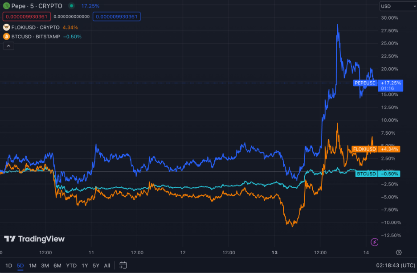Screen dimensions: 417x273
Task: Click the purple lightning bolt icon
Action: (x=374, y=242)
